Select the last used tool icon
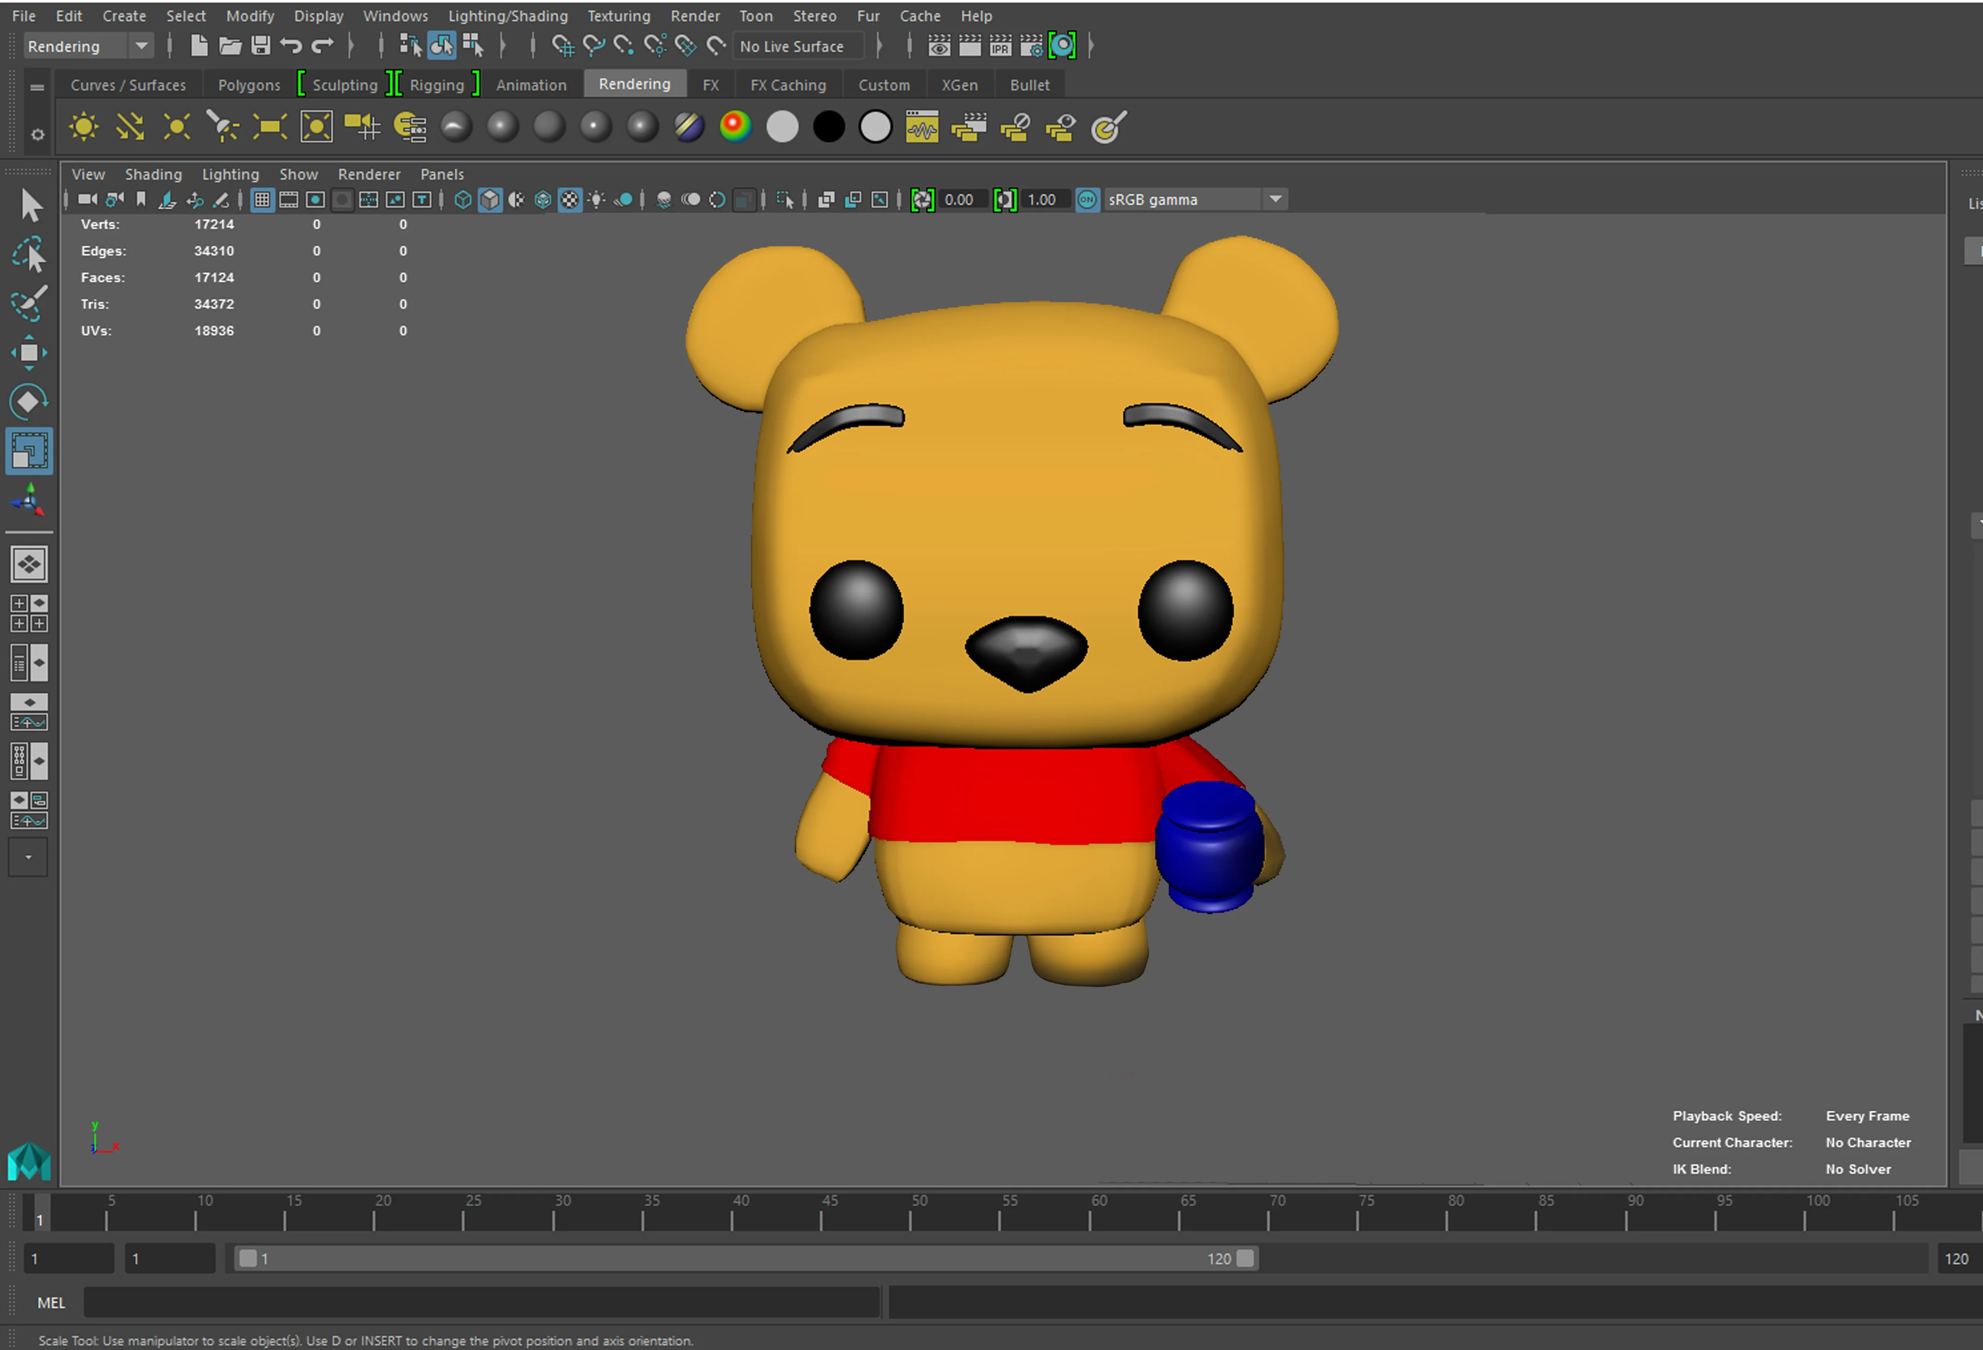The image size is (1983, 1350). (30, 500)
